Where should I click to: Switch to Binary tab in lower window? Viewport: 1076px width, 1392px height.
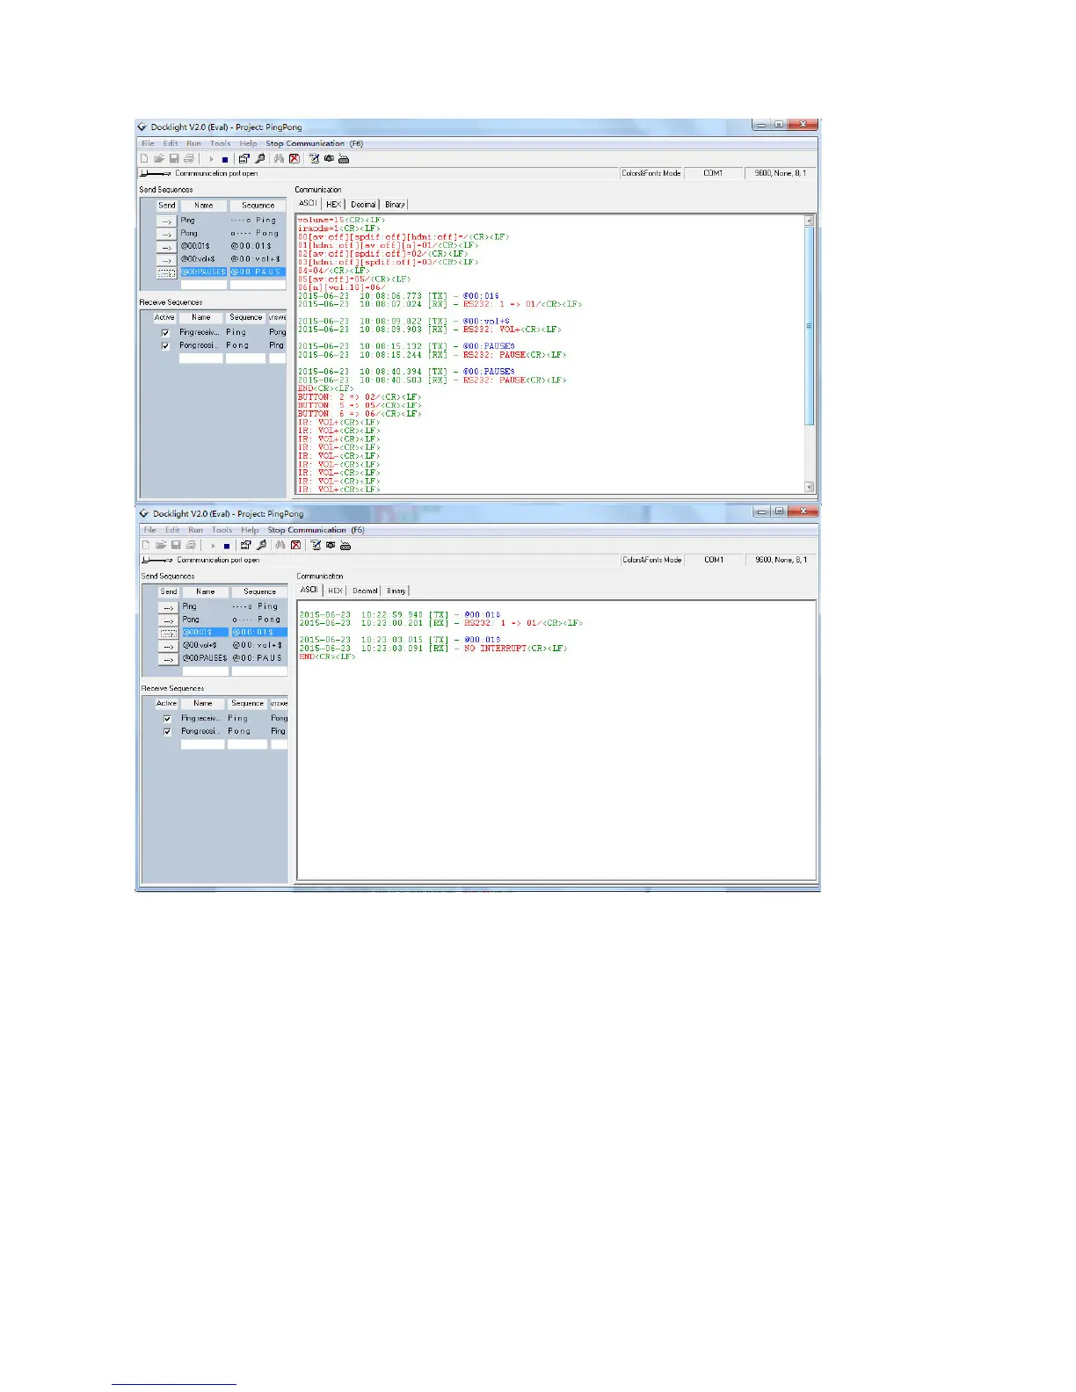click(x=396, y=591)
